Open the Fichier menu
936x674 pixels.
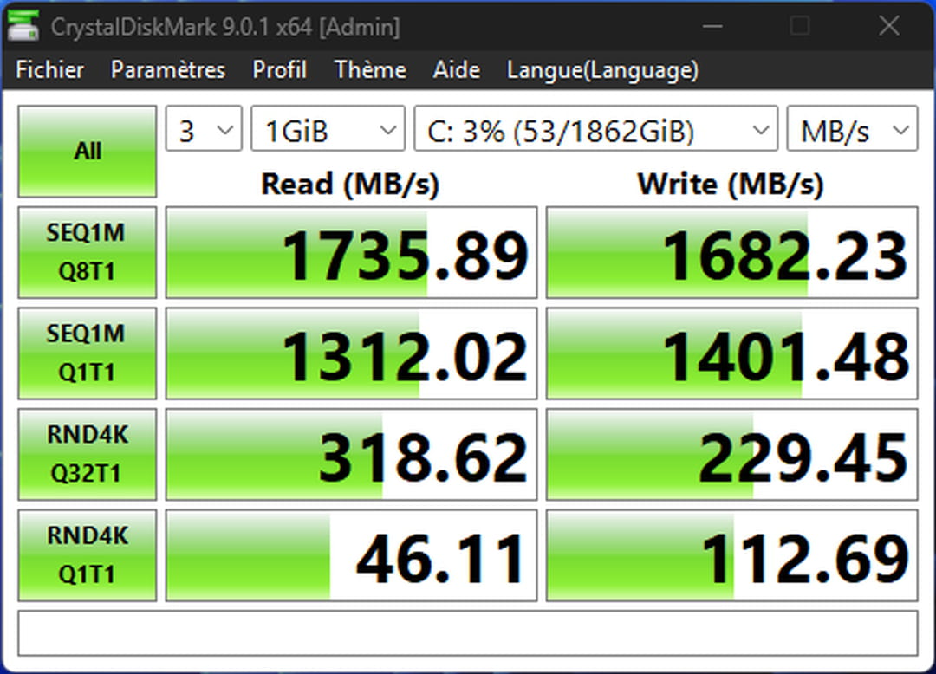49,70
